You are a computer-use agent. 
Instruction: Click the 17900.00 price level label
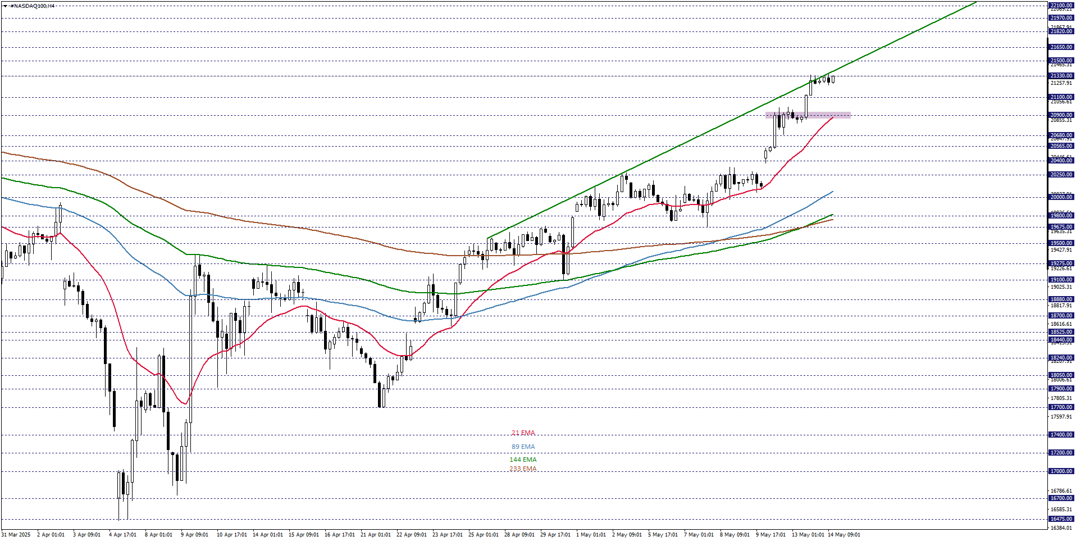pyautogui.click(x=1061, y=389)
